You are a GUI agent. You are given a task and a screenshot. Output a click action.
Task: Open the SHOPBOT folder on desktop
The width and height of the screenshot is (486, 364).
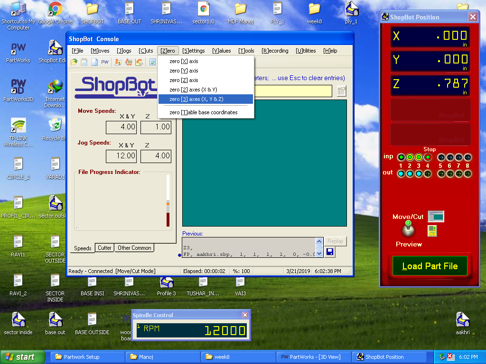click(93, 12)
